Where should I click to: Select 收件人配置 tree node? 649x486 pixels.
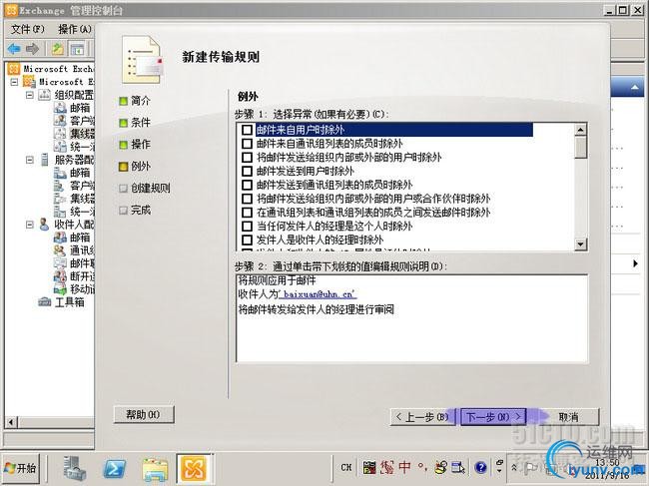click(74, 225)
